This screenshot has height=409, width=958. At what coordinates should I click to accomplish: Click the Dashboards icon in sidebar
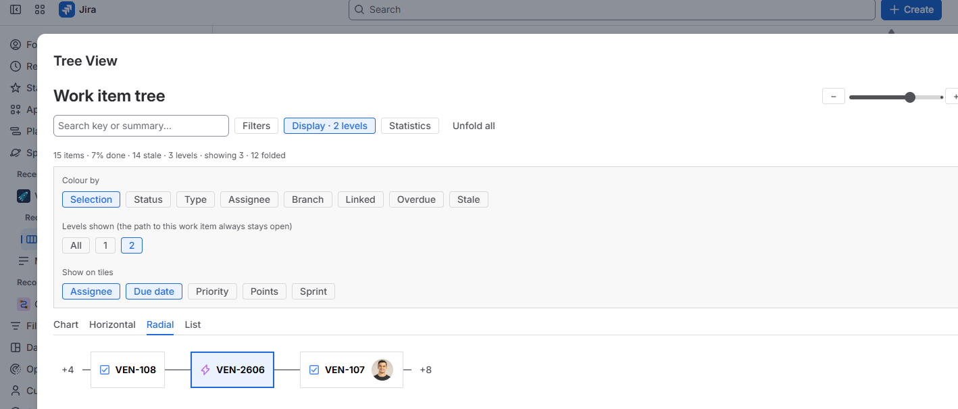pos(16,347)
